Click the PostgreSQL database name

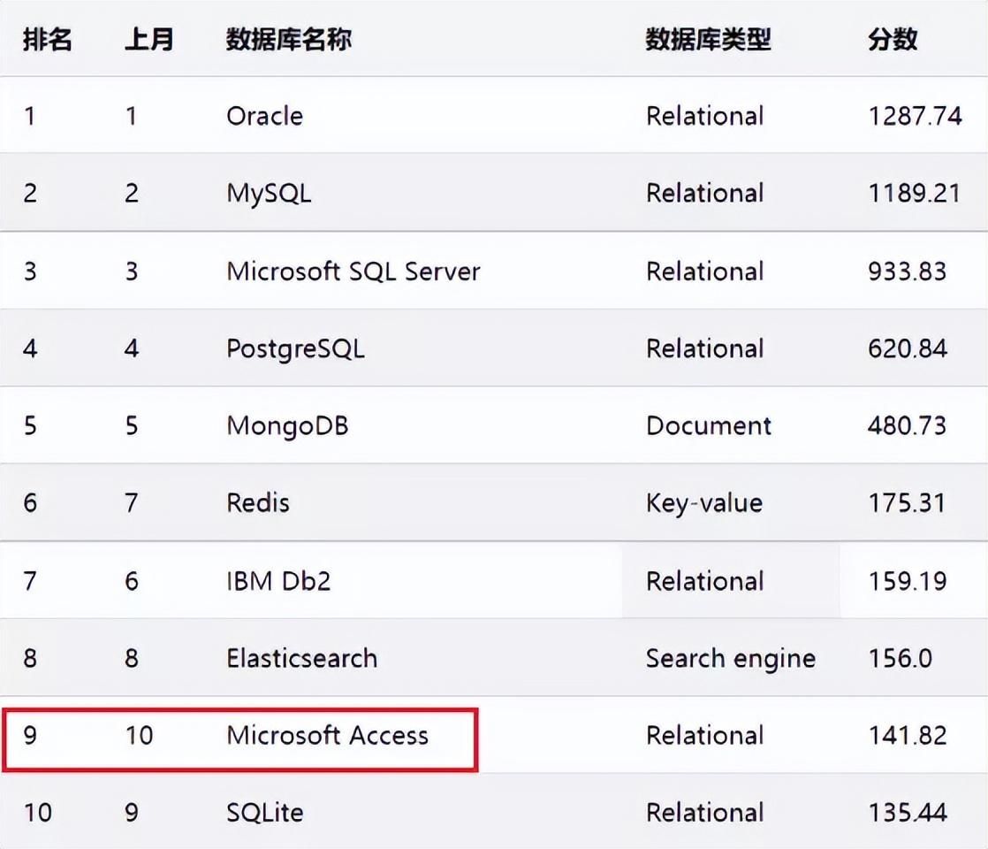point(295,349)
